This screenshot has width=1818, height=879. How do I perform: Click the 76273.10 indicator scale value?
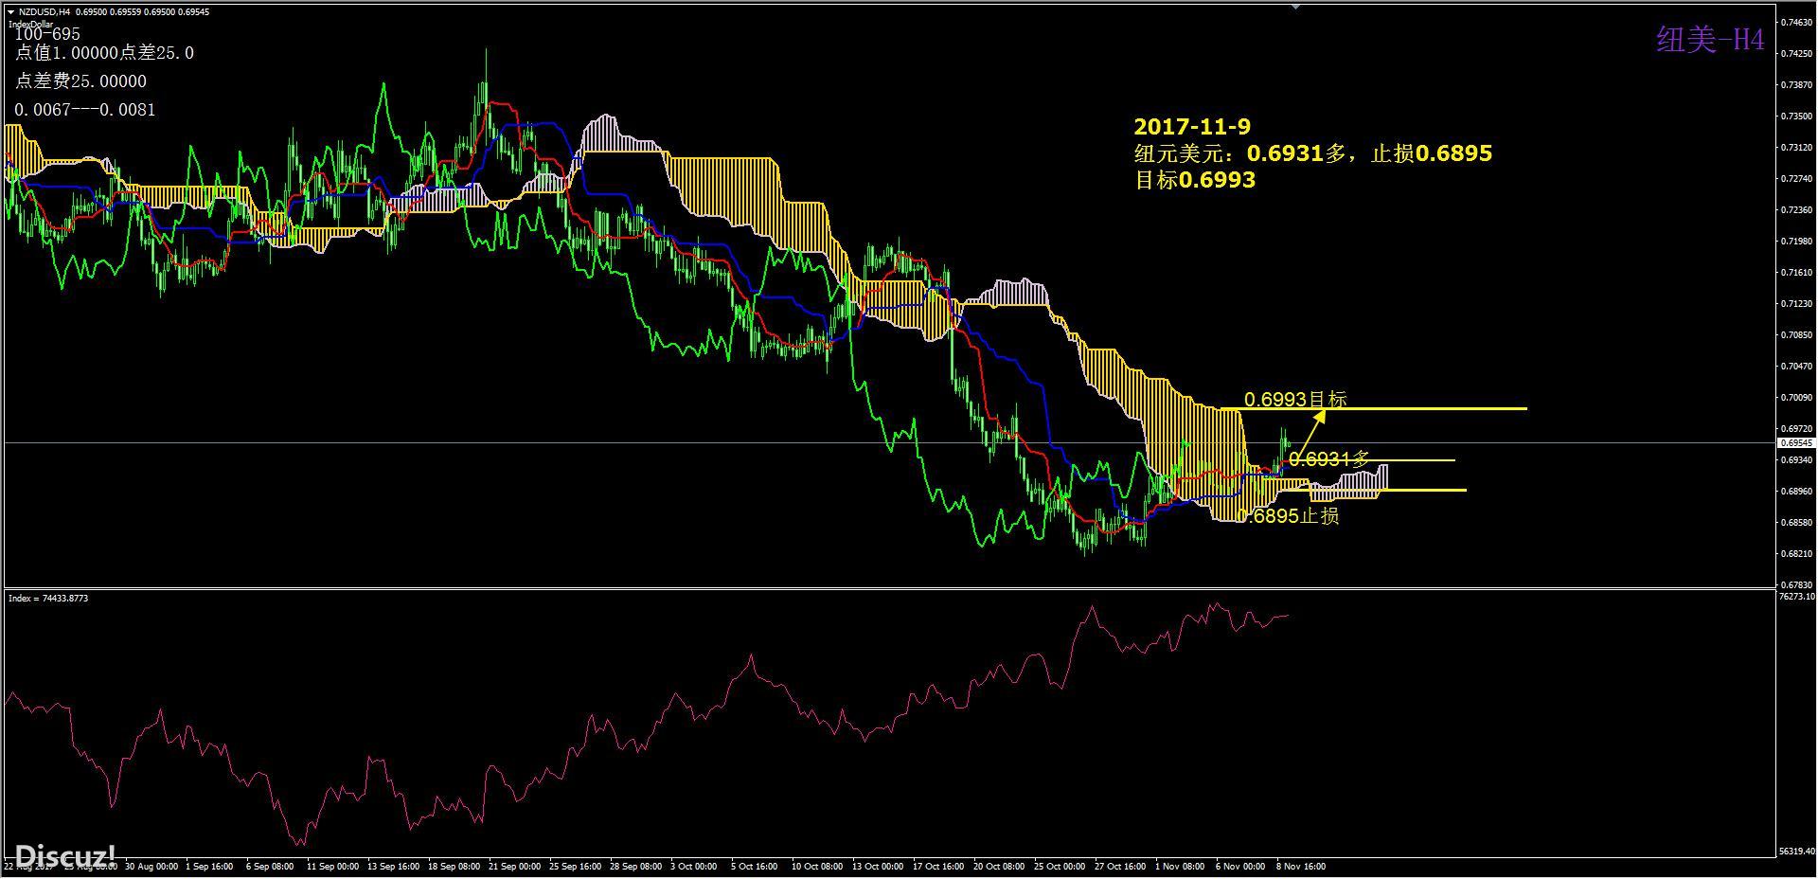pyautogui.click(x=1796, y=597)
